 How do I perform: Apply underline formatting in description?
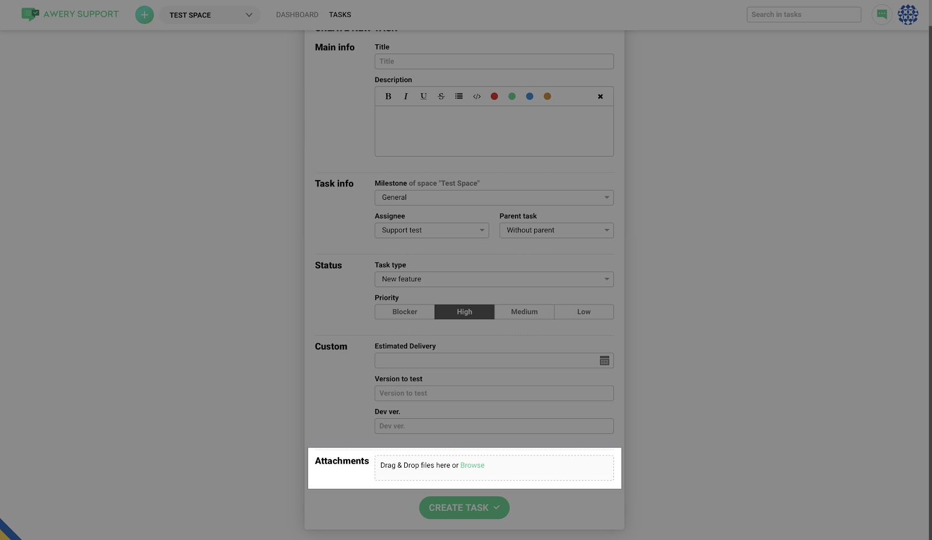click(423, 97)
